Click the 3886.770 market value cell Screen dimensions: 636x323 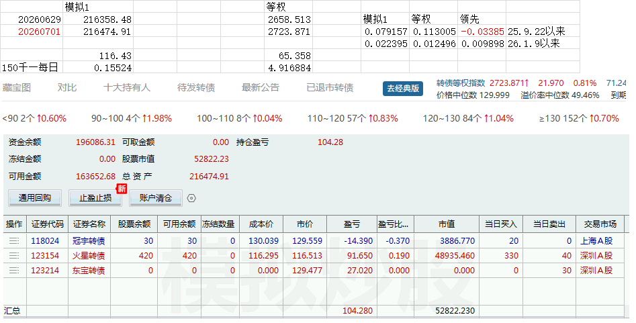(457, 240)
